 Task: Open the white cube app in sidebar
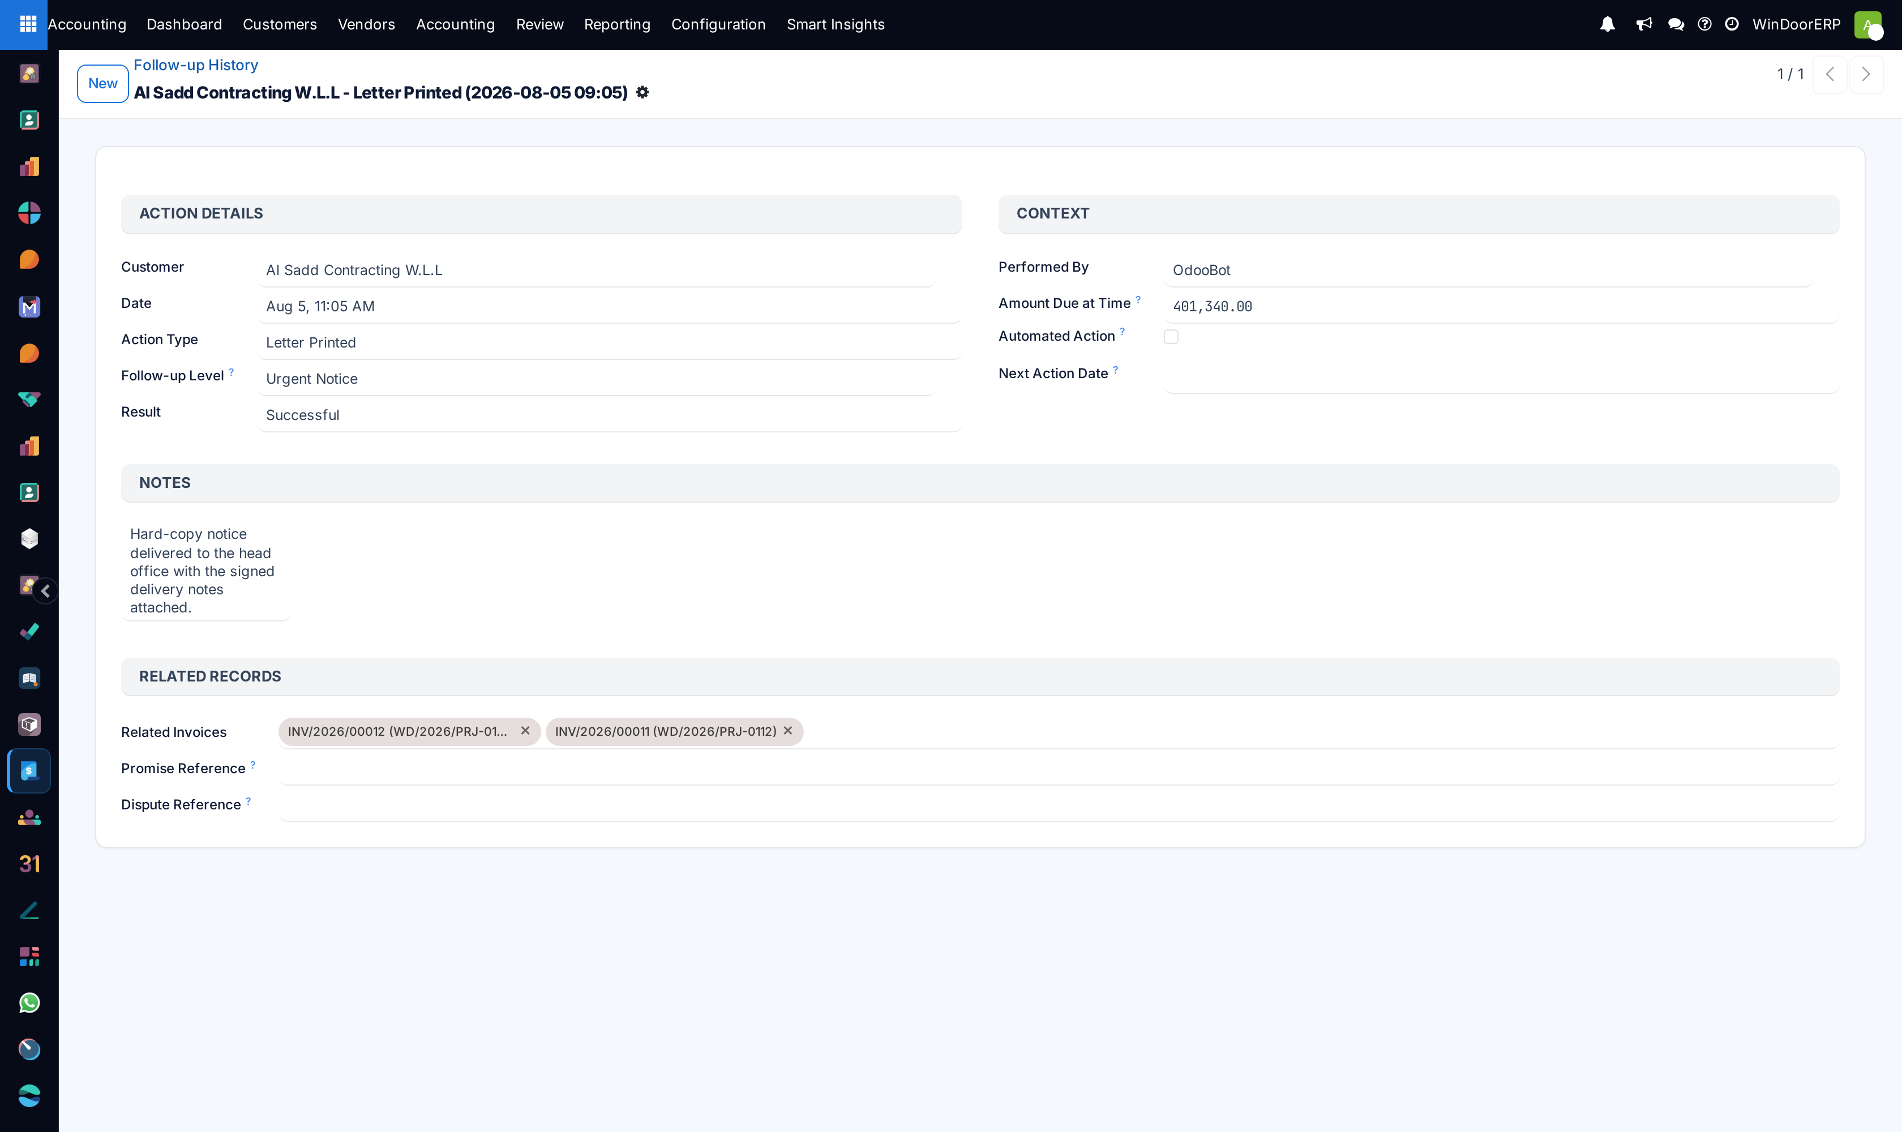[x=29, y=538]
